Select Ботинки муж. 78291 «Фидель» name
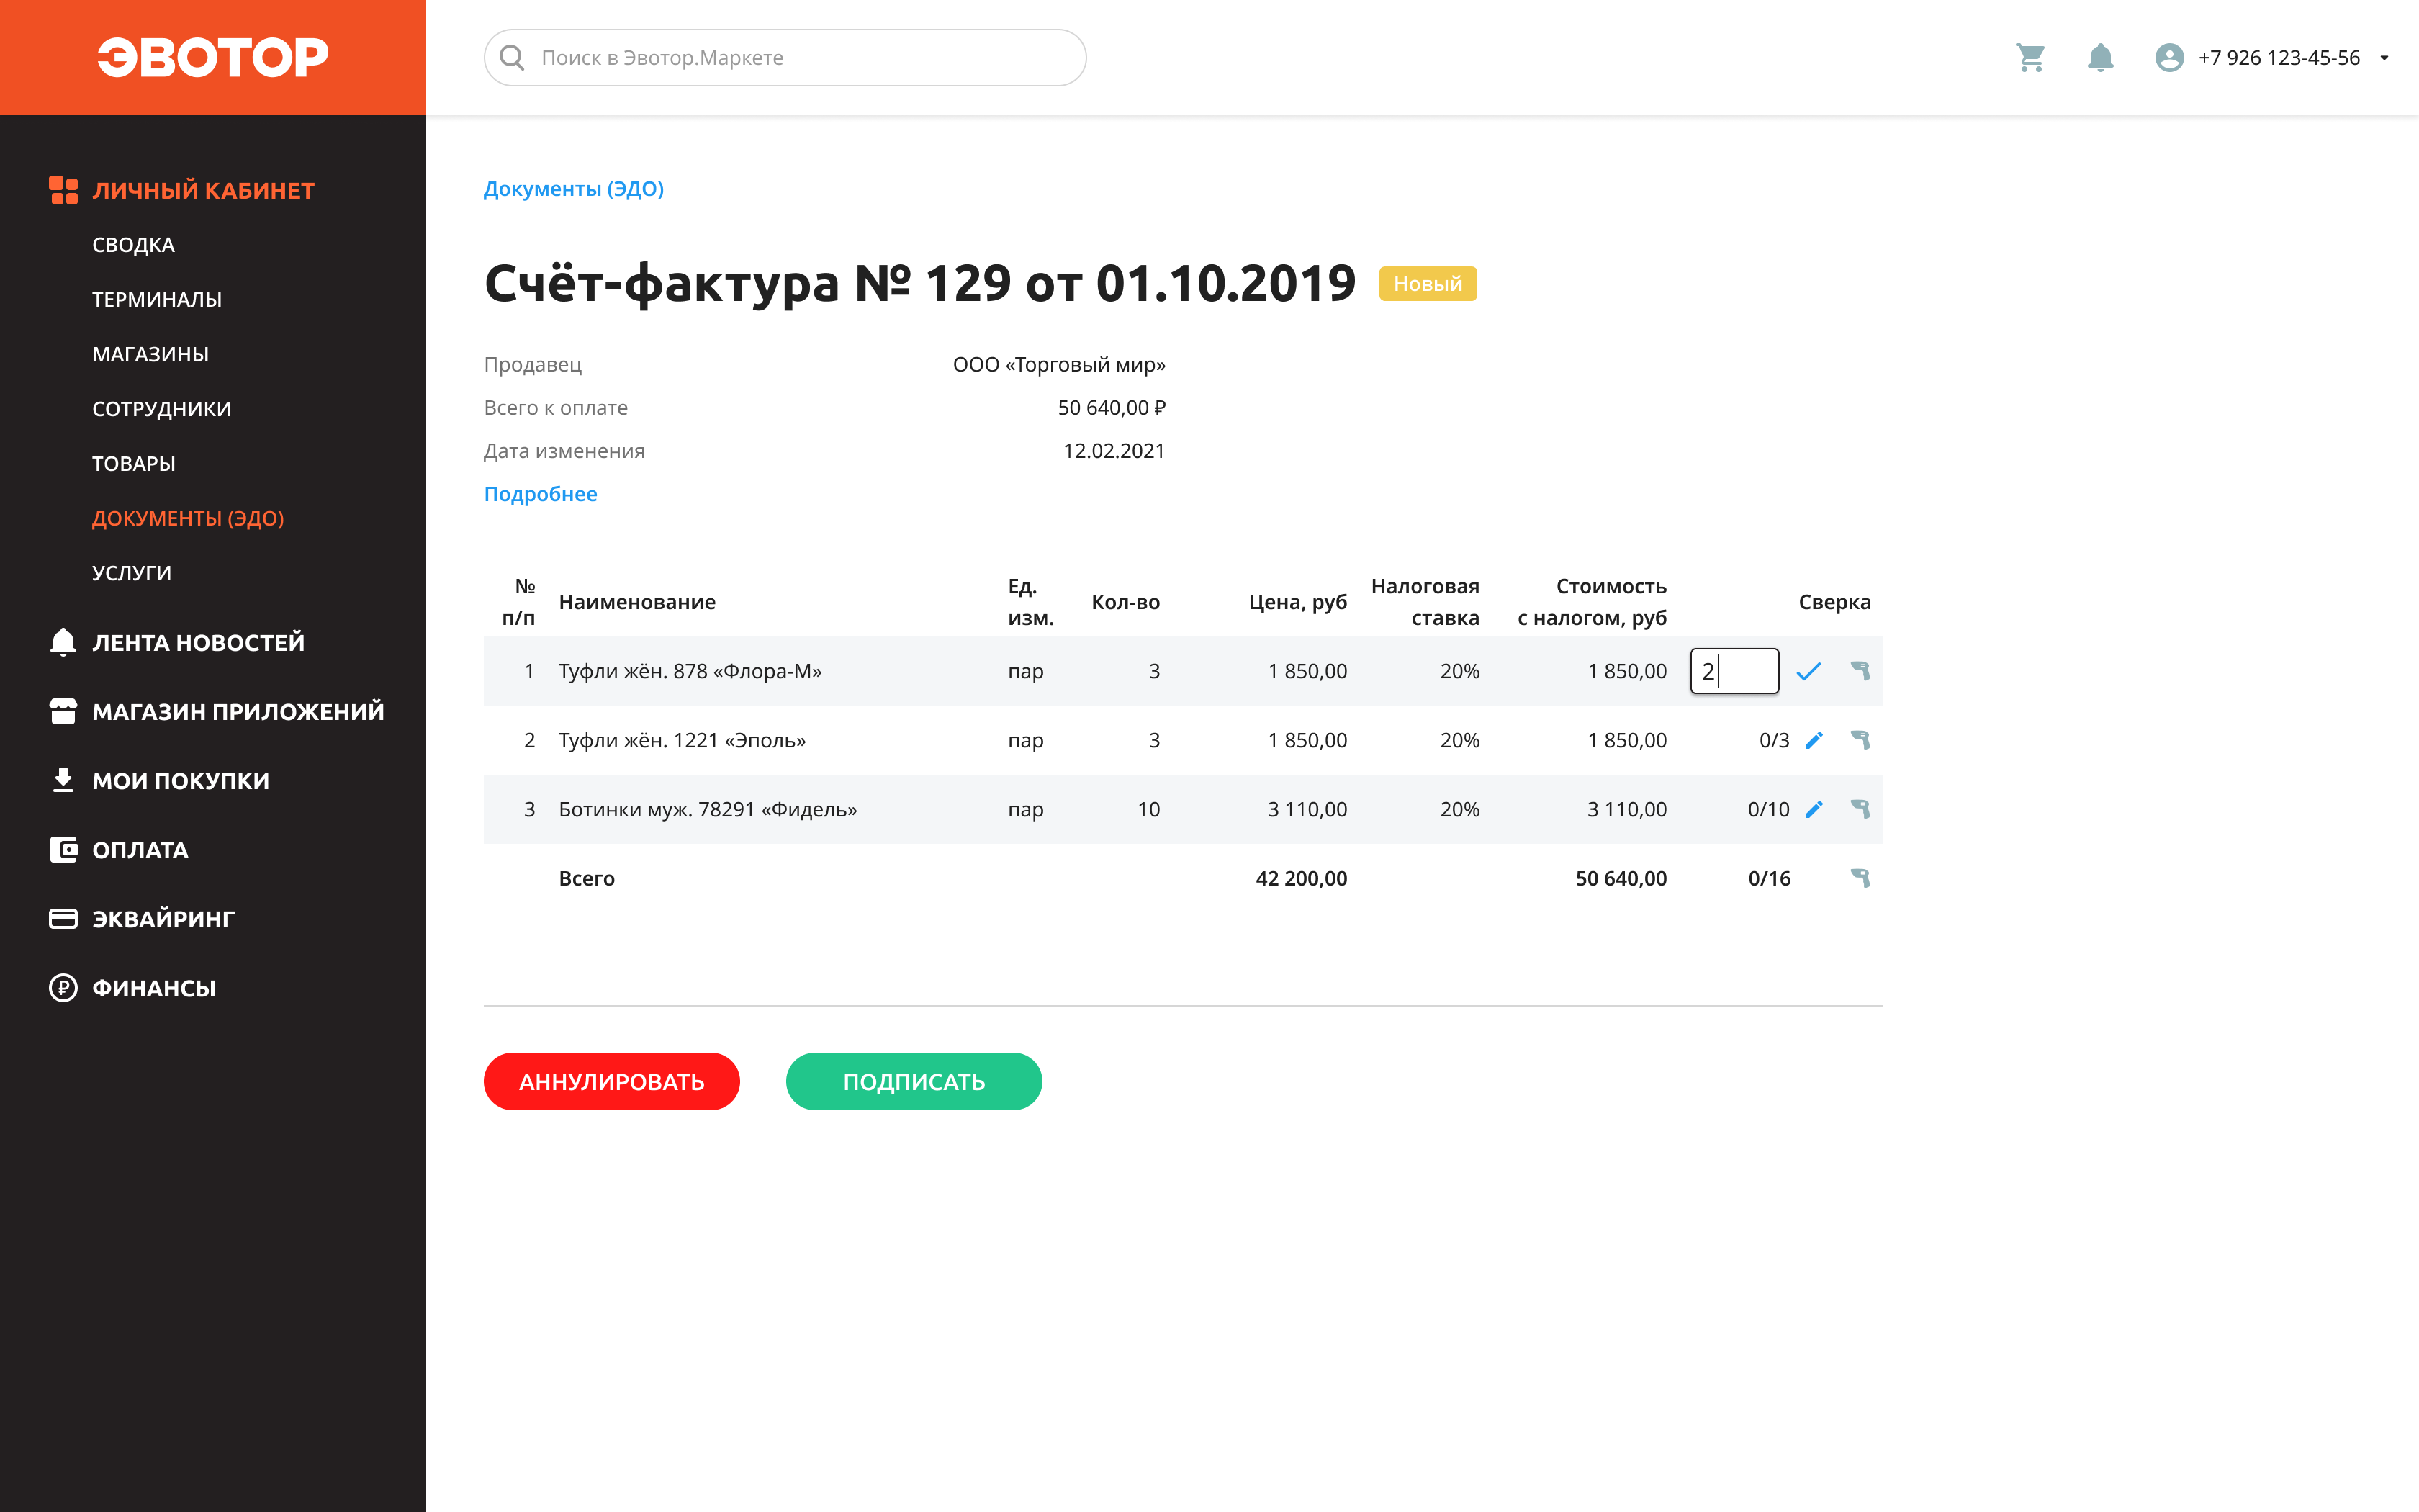Screen dimensions: 2419x1512 pos(708,809)
